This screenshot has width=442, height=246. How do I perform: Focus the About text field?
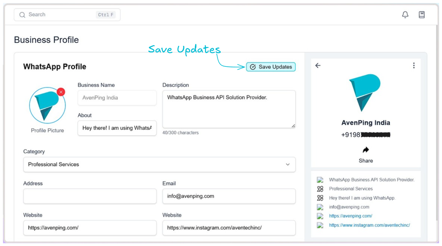(117, 128)
